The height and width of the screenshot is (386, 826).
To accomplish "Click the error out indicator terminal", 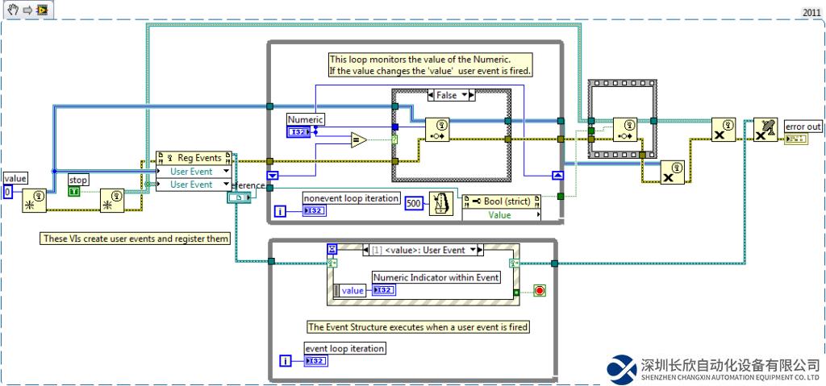I will 795,140.
